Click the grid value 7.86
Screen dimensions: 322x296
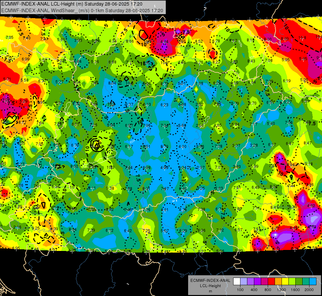click(310, 185)
